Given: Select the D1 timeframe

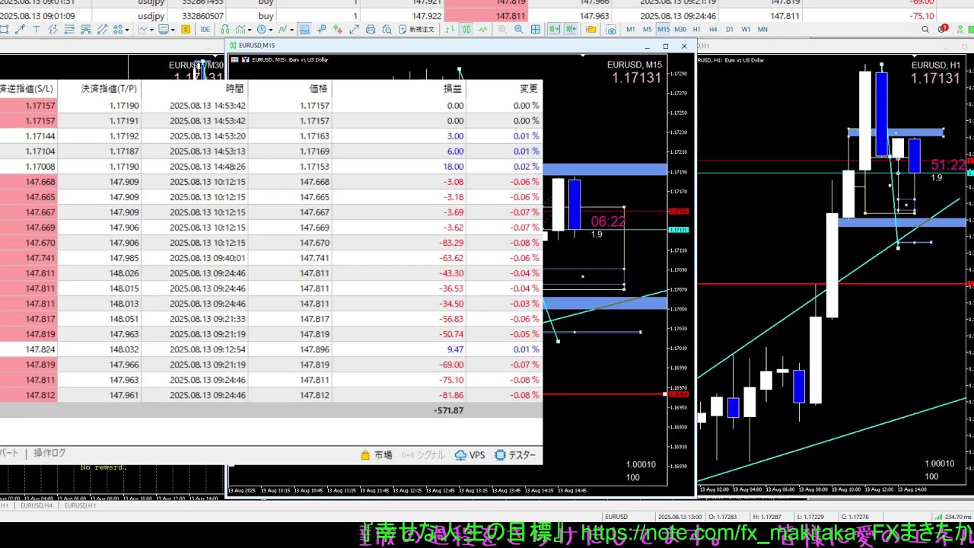Looking at the screenshot, I should click(x=730, y=30).
